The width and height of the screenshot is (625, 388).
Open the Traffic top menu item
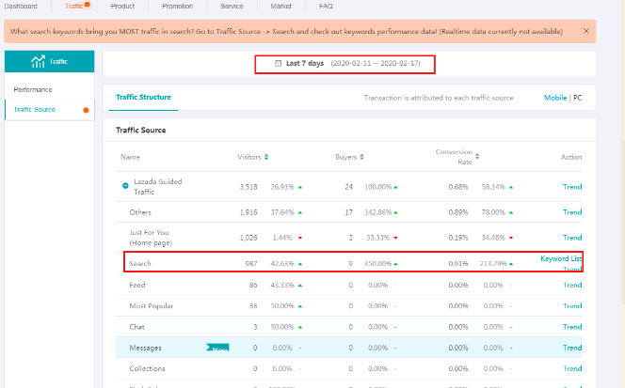pyautogui.click(x=74, y=6)
